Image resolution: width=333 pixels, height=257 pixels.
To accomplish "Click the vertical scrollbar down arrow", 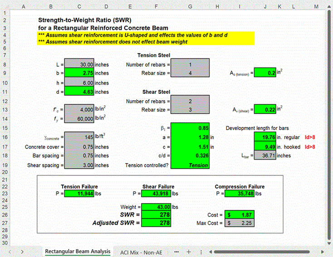I will pyautogui.click(x=329, y=244).
